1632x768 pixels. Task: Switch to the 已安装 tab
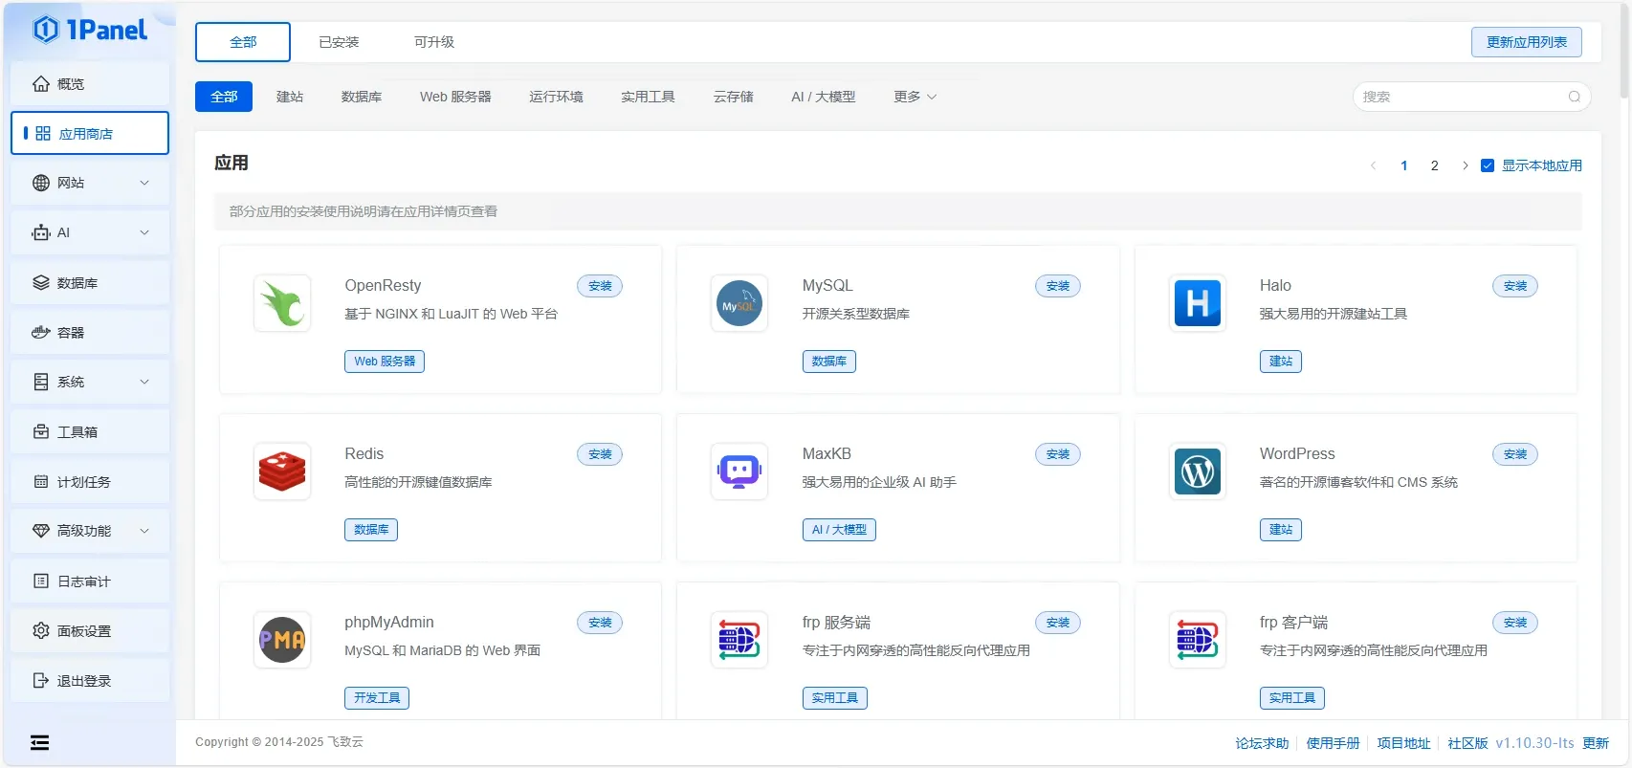coord(339,42)
